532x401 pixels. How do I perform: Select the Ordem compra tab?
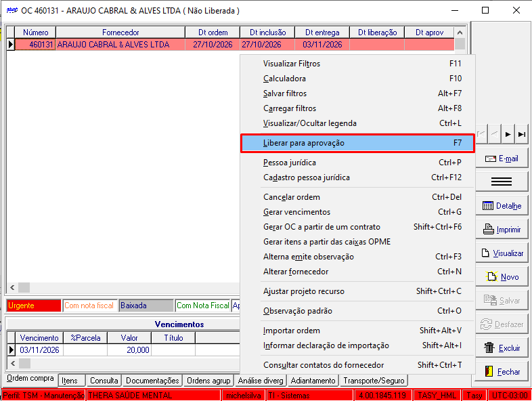[x=30, y=378]
